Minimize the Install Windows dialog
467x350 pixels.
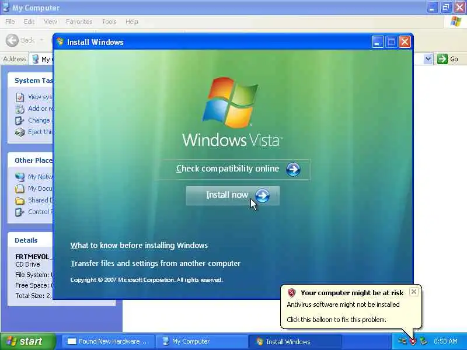click(377, 42)
